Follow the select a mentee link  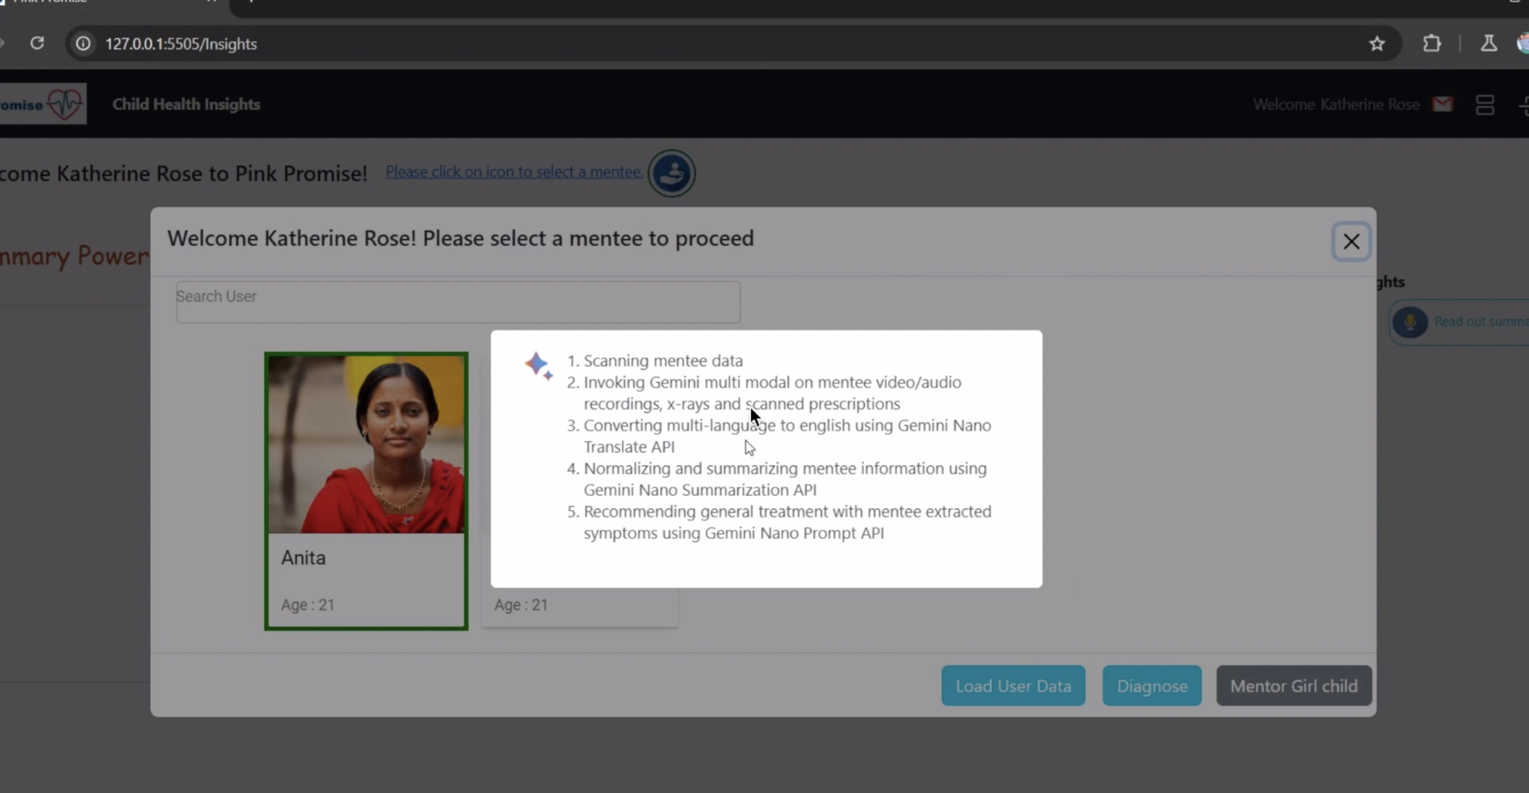click(514, 171)
